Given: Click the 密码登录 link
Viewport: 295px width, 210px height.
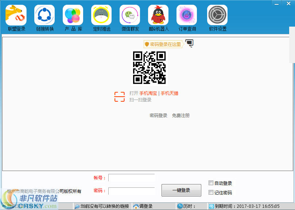Looking at the screenshot, I should point(158,115).
